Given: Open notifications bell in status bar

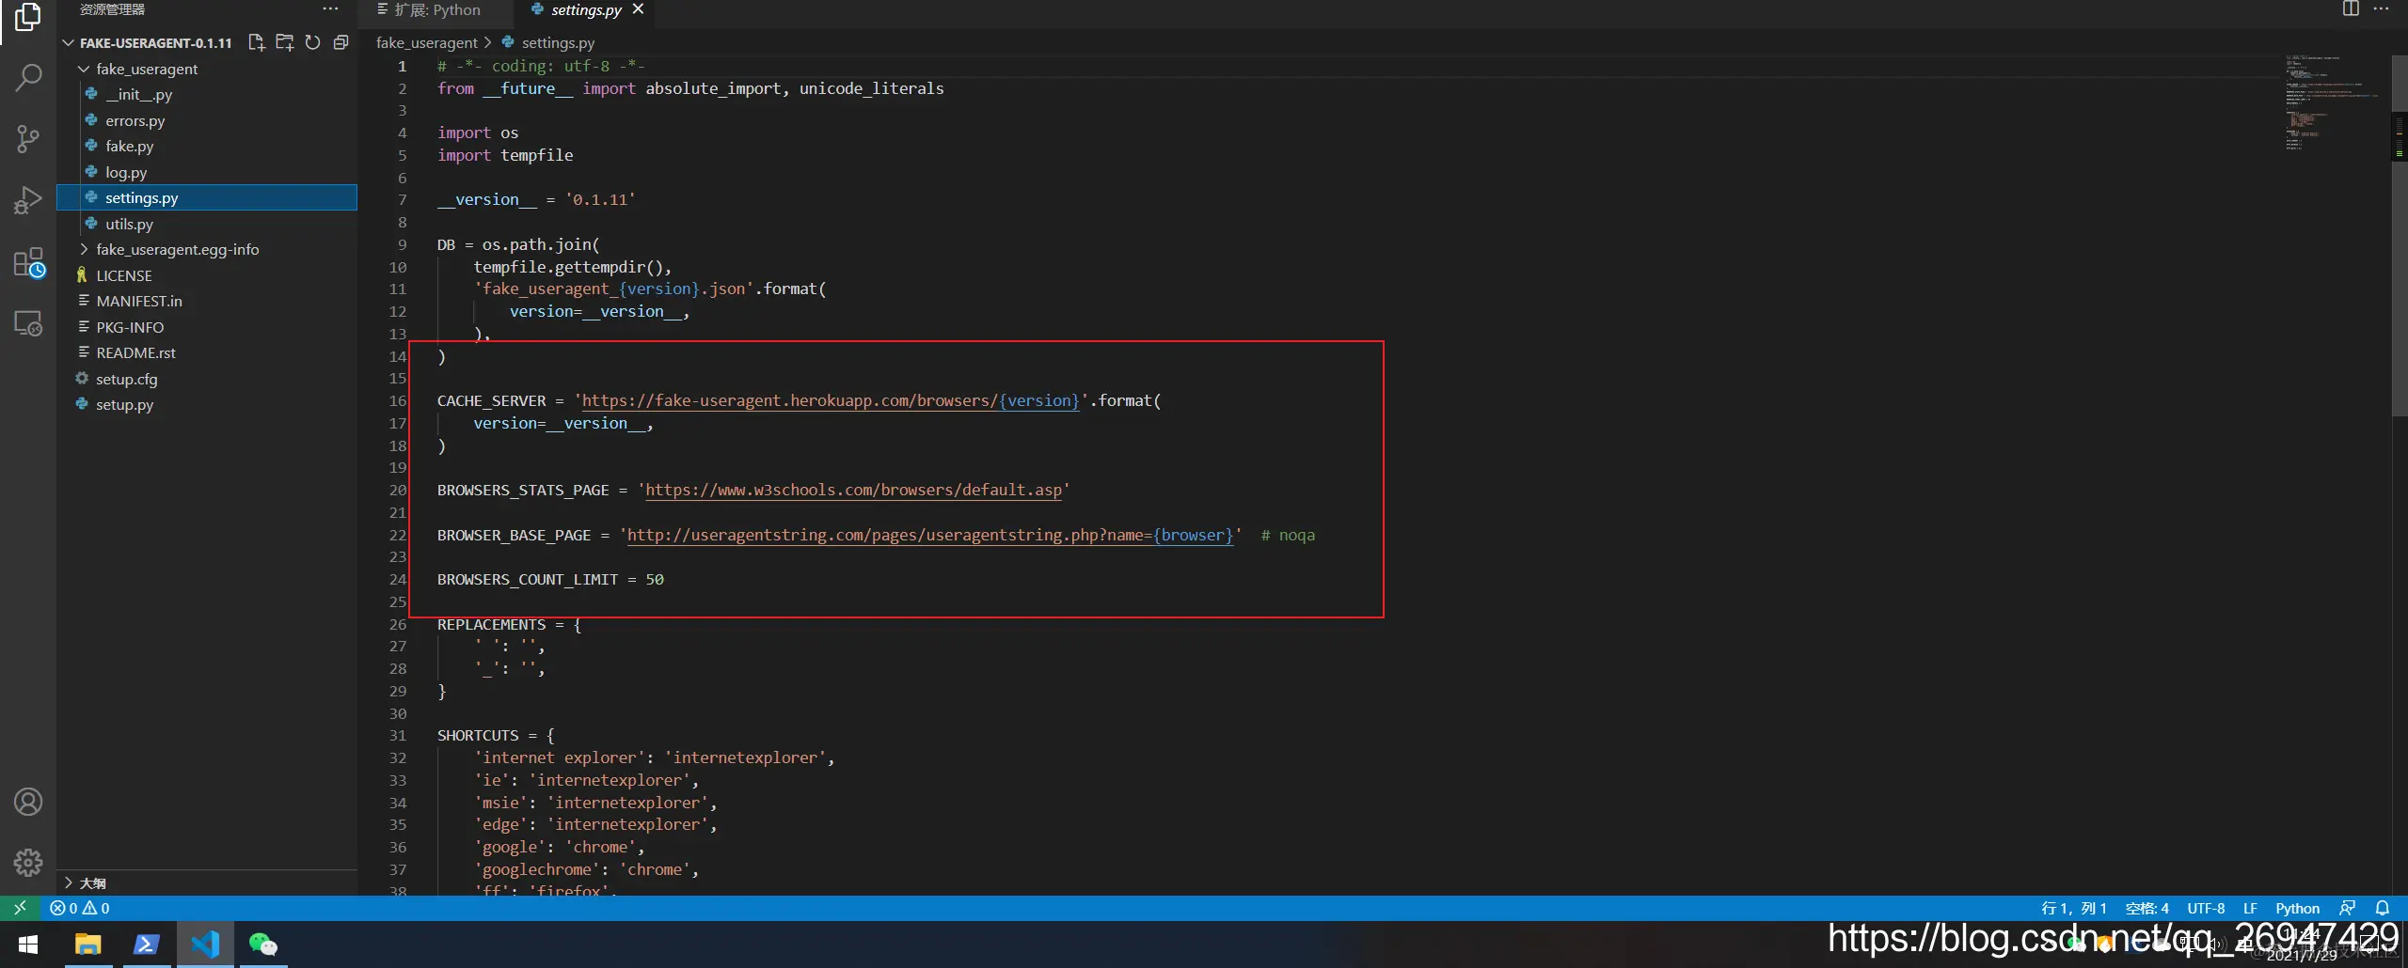Looking at the screenshot, I should pyautogui.click(x=2383, y=908).
